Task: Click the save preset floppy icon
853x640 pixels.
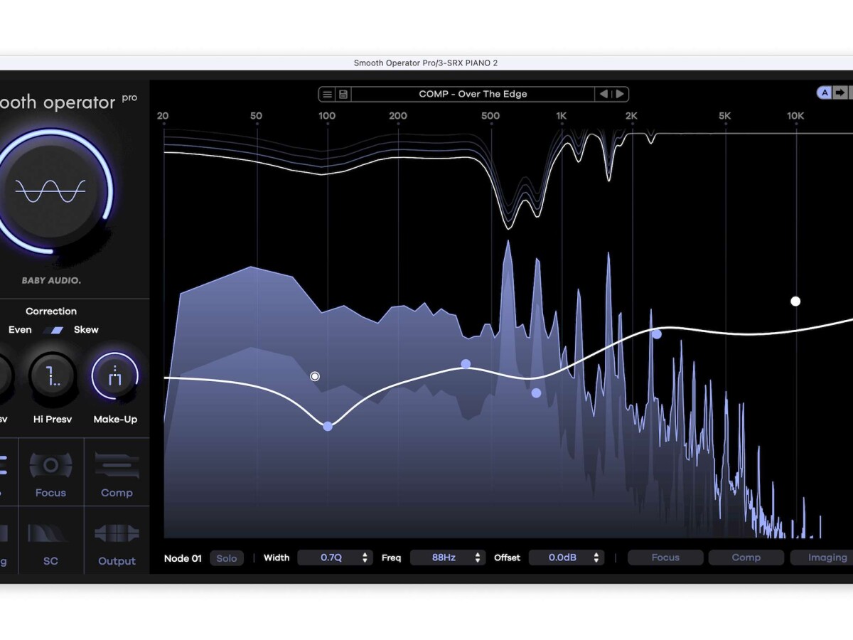Action: (x=343, y=94)
